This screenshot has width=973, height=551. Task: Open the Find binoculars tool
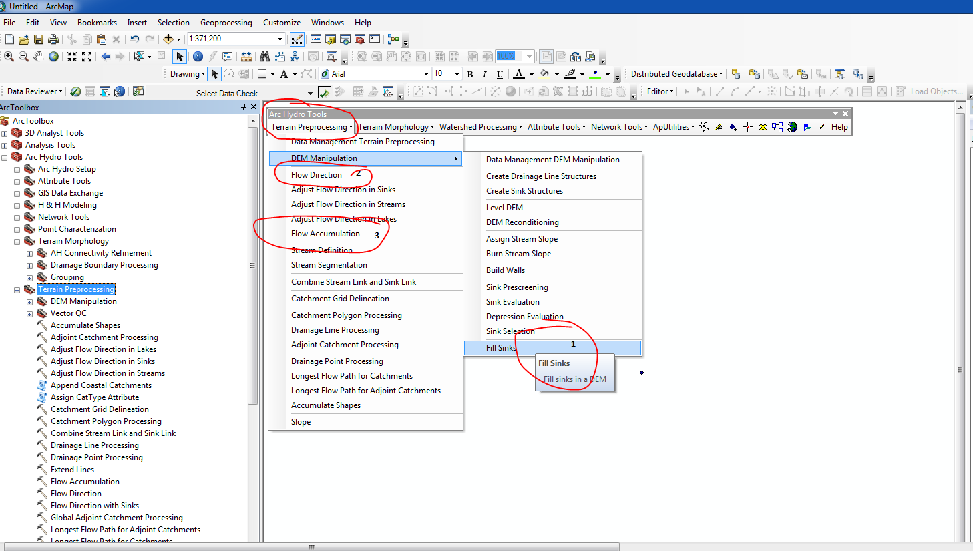(265, 57)
